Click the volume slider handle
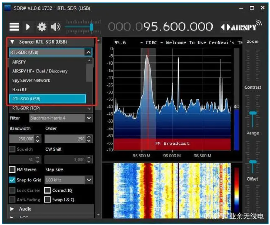The image size is (270, 225). click(x=91, y=27)
